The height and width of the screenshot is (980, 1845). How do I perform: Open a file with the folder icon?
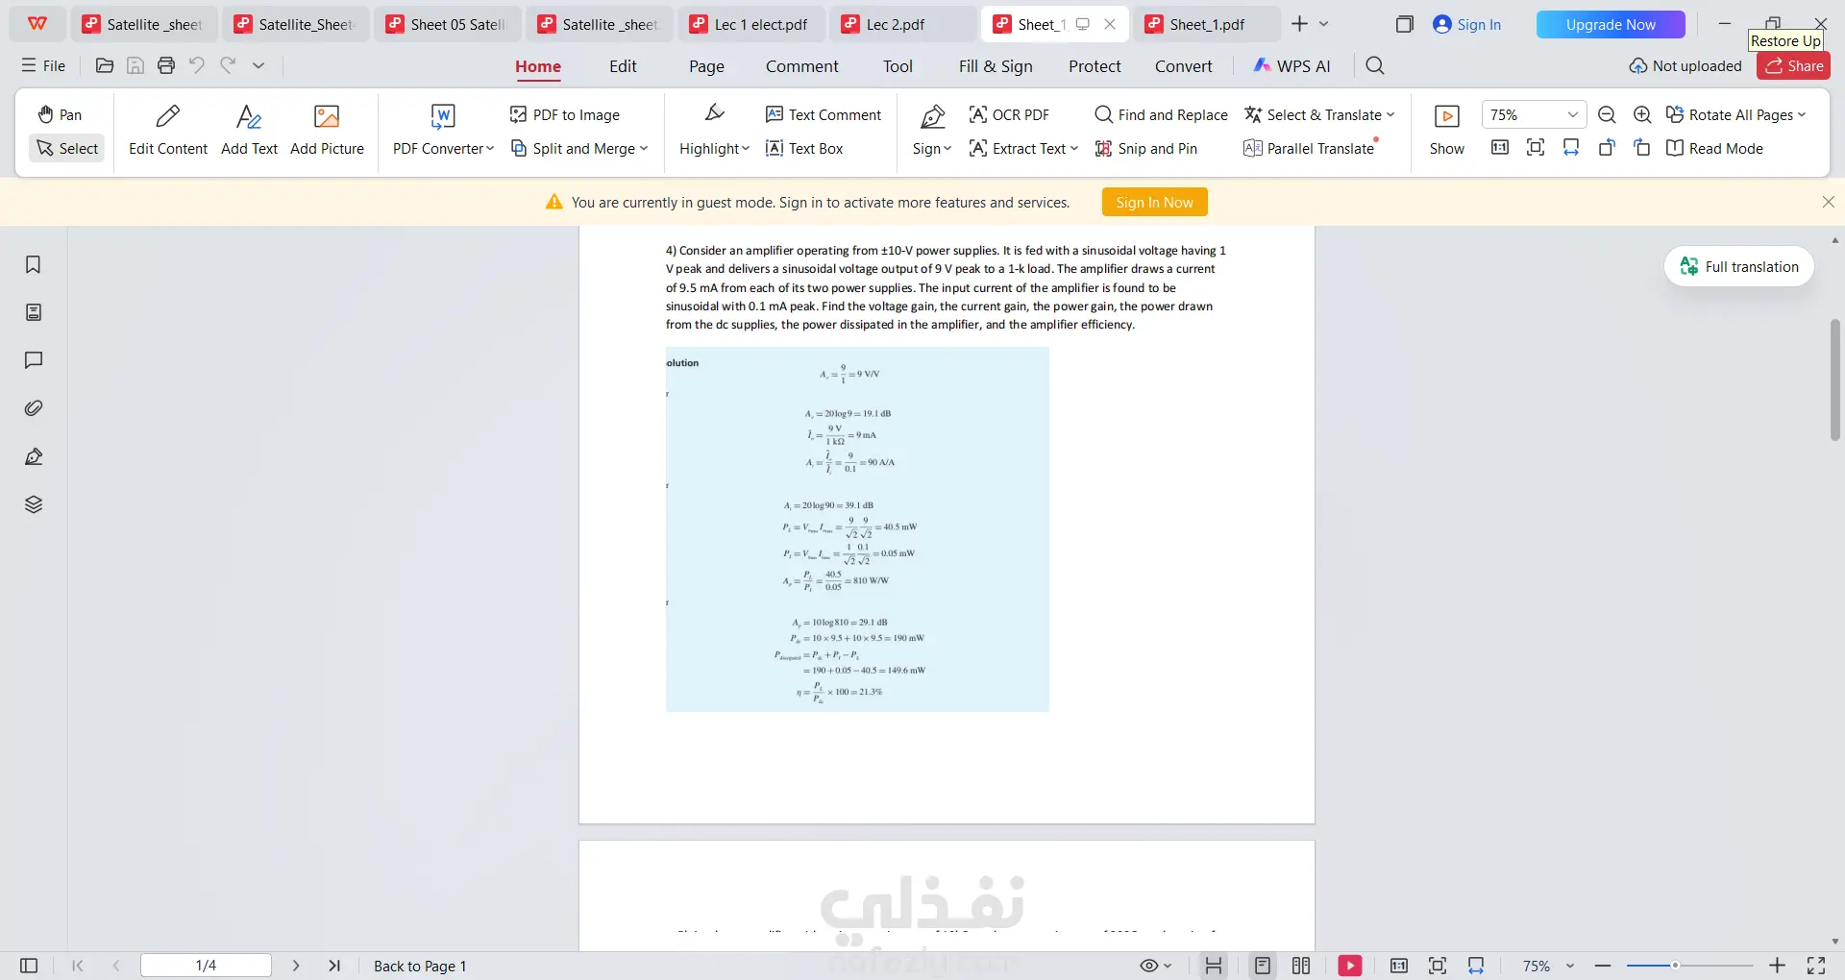pos(105,65)
